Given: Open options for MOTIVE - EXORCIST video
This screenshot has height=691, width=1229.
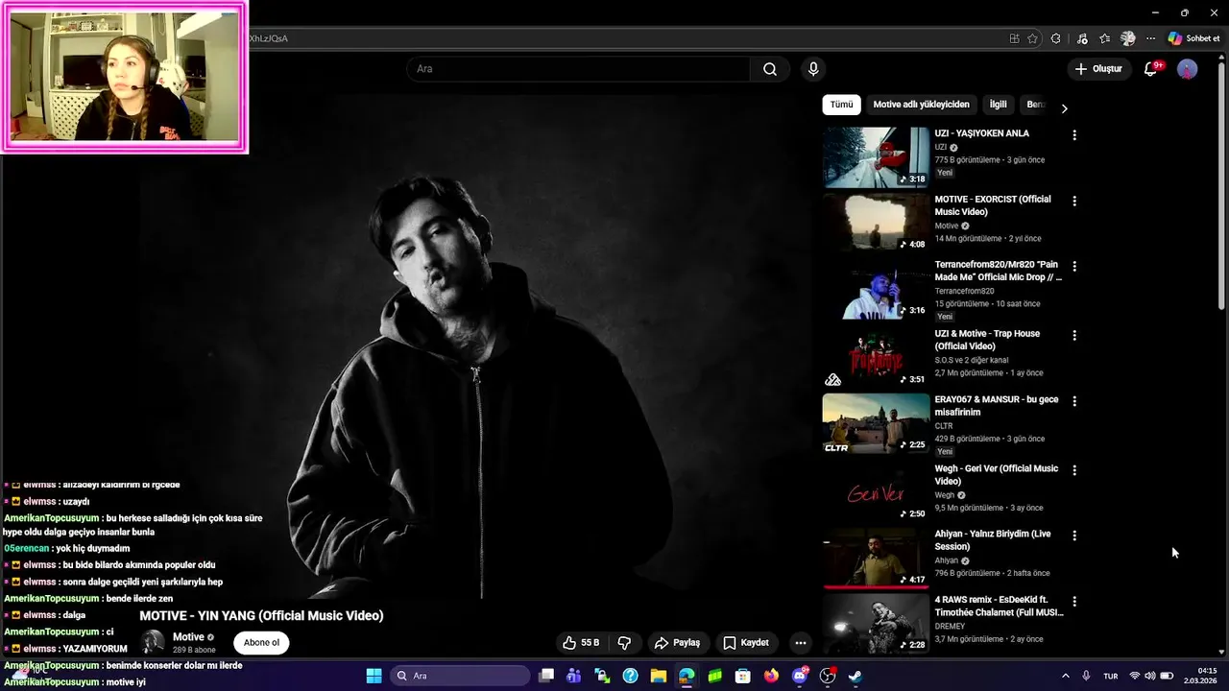Looking at the screenshot, I should pos(1074,202).
